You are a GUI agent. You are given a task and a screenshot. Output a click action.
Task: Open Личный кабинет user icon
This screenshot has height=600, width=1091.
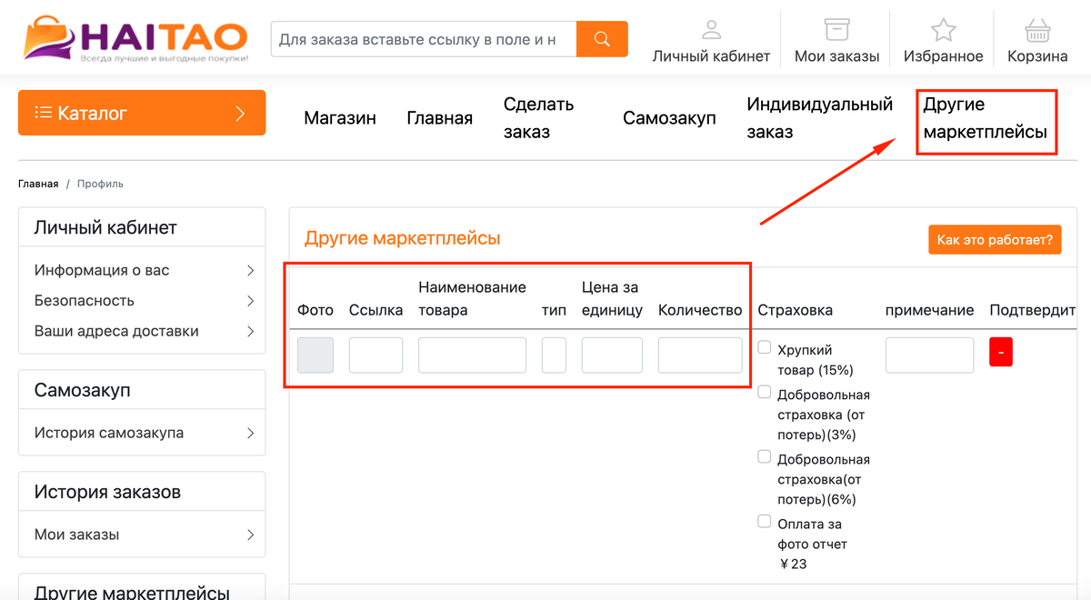(711, 30)
